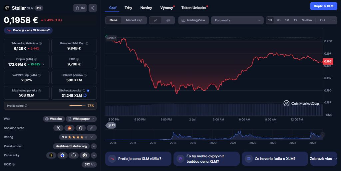Click info icon next to Profile score

click(x=26, y=106)
